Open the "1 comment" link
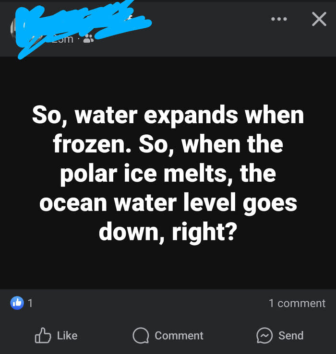This screenshot has height=354, width=336. coord(297,303)
